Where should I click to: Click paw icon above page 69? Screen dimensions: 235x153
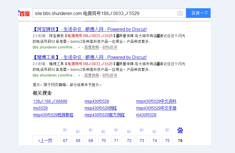coord(91,130)
